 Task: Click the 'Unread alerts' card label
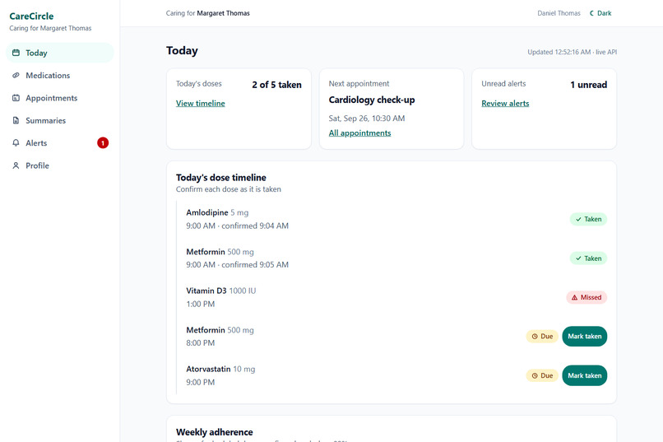pos(503,84)
